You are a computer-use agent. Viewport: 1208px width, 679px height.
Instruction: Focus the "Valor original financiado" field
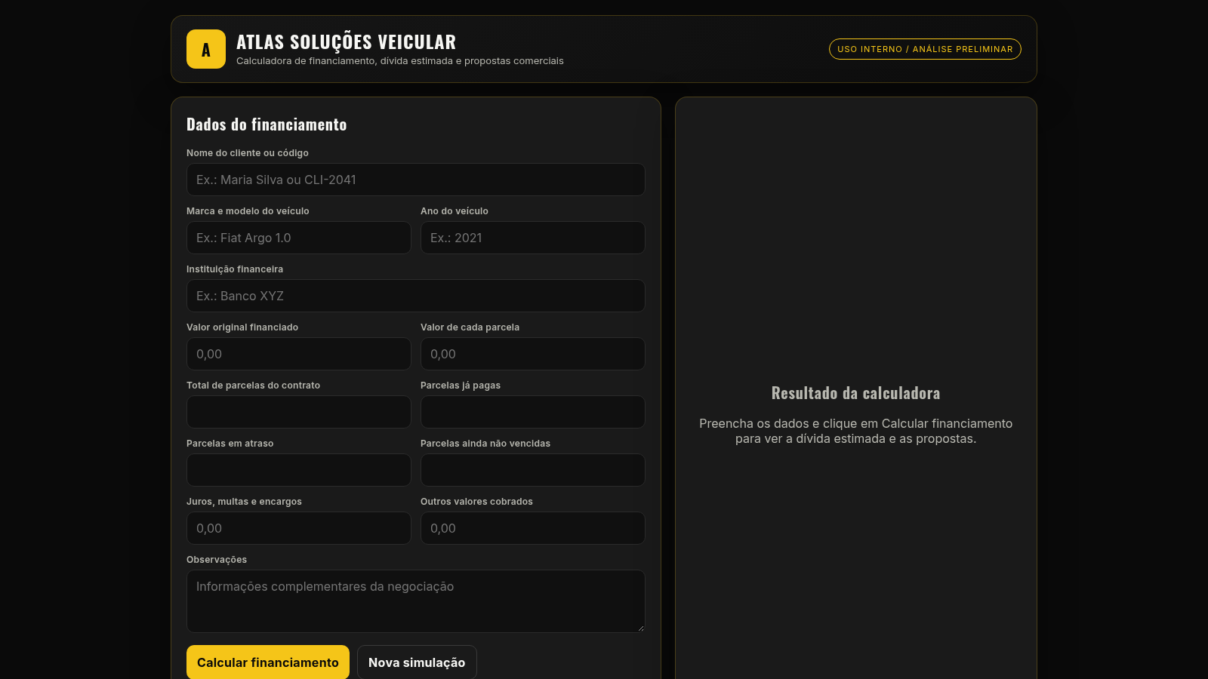pyautogui.click(x=299, y=354)
